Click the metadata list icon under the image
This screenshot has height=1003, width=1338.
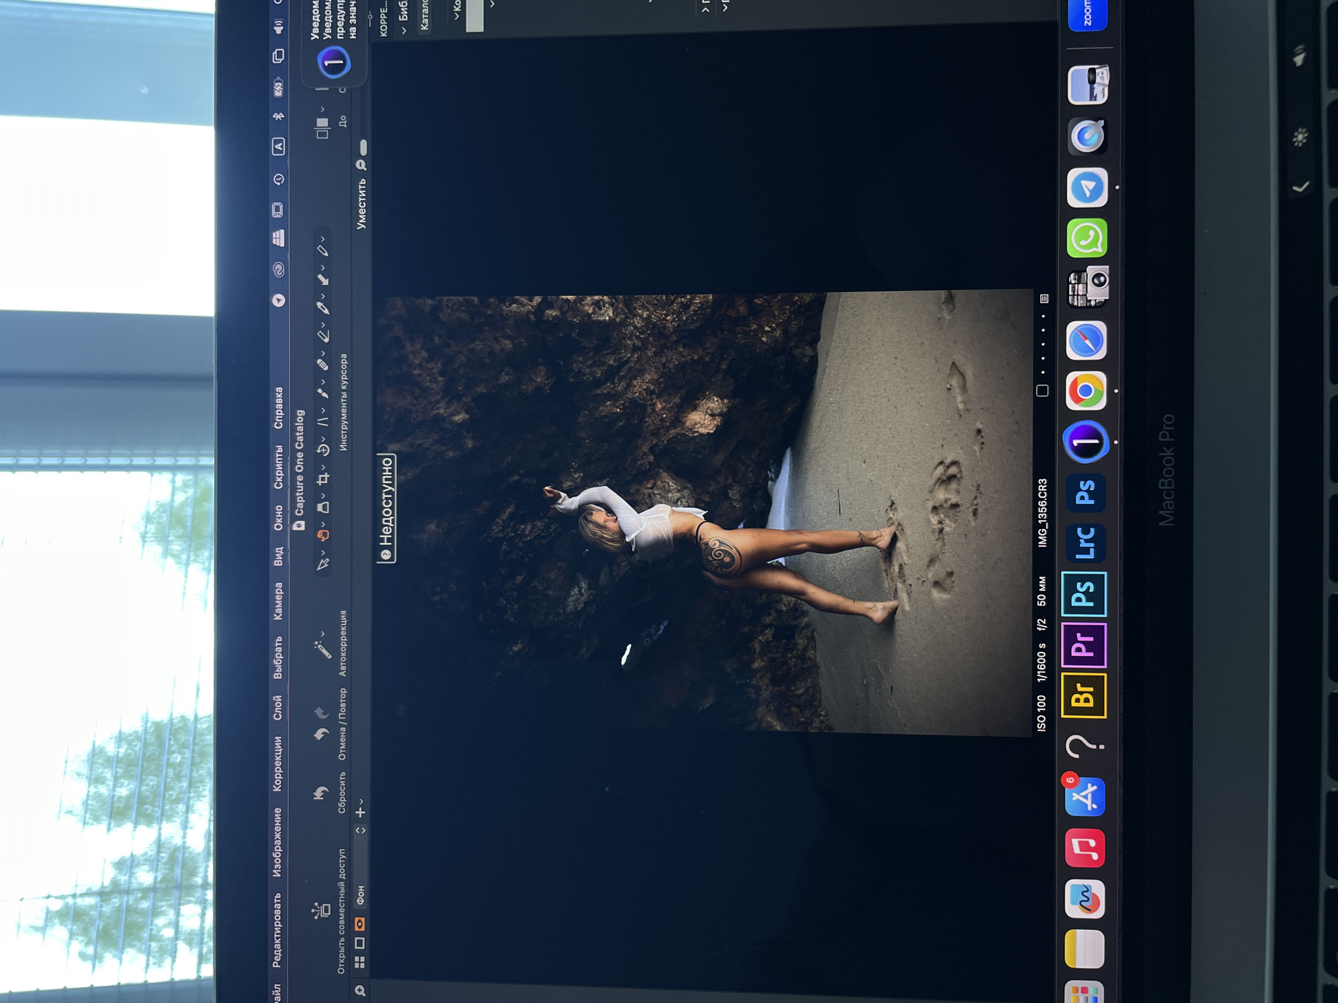click(x=1044, y=298)
